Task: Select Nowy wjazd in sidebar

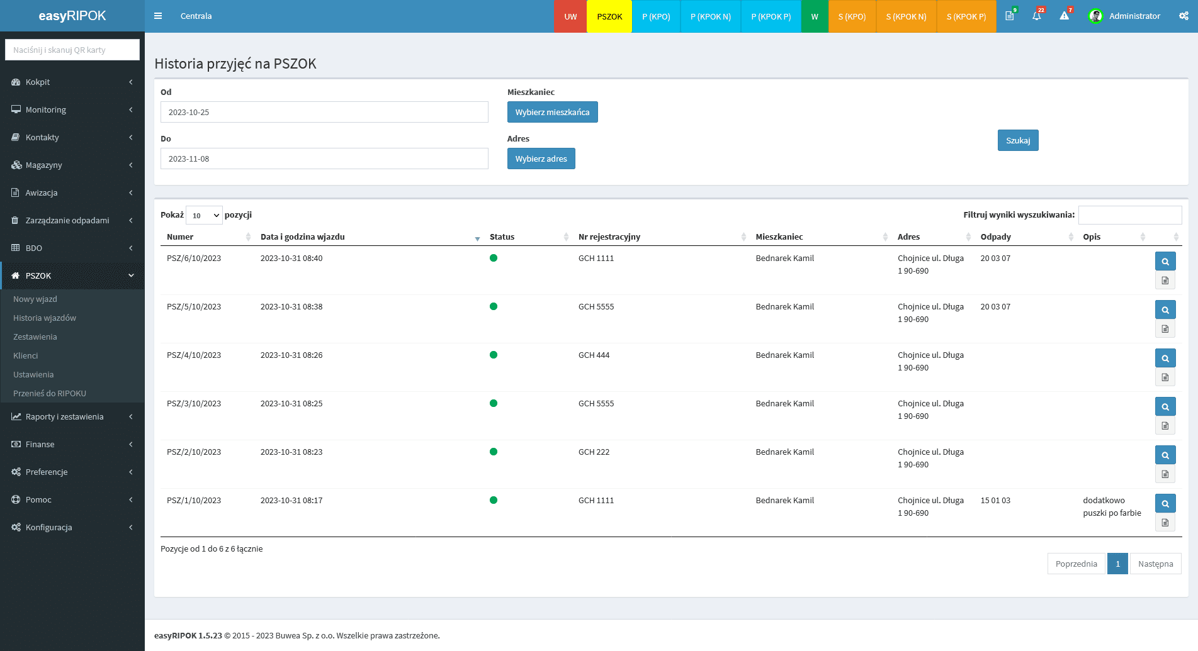Action: click(35, 299)
